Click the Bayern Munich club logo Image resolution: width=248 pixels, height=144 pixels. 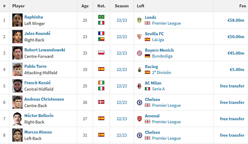139,53
